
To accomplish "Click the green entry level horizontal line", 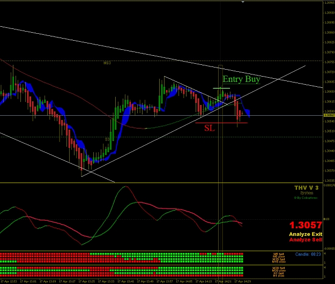I will [221, 88].
